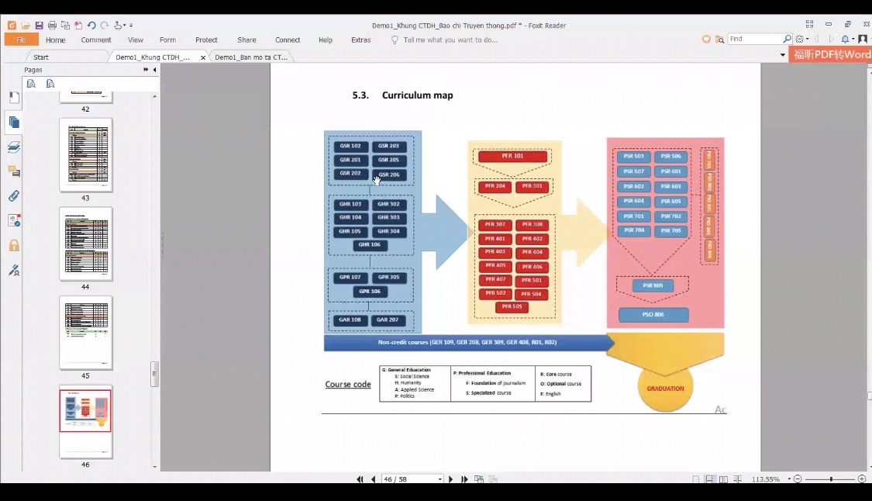Image resolution: width=872 pixels, height=501 pixels.
Task: Open the document tab list dropdown arrow
Action: tap(782, 55)
